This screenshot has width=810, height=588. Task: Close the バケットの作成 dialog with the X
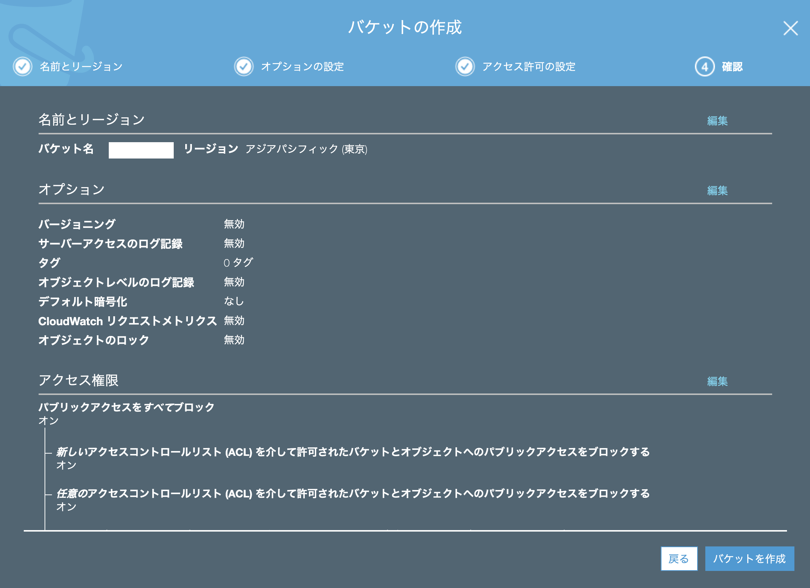point(790,29)
